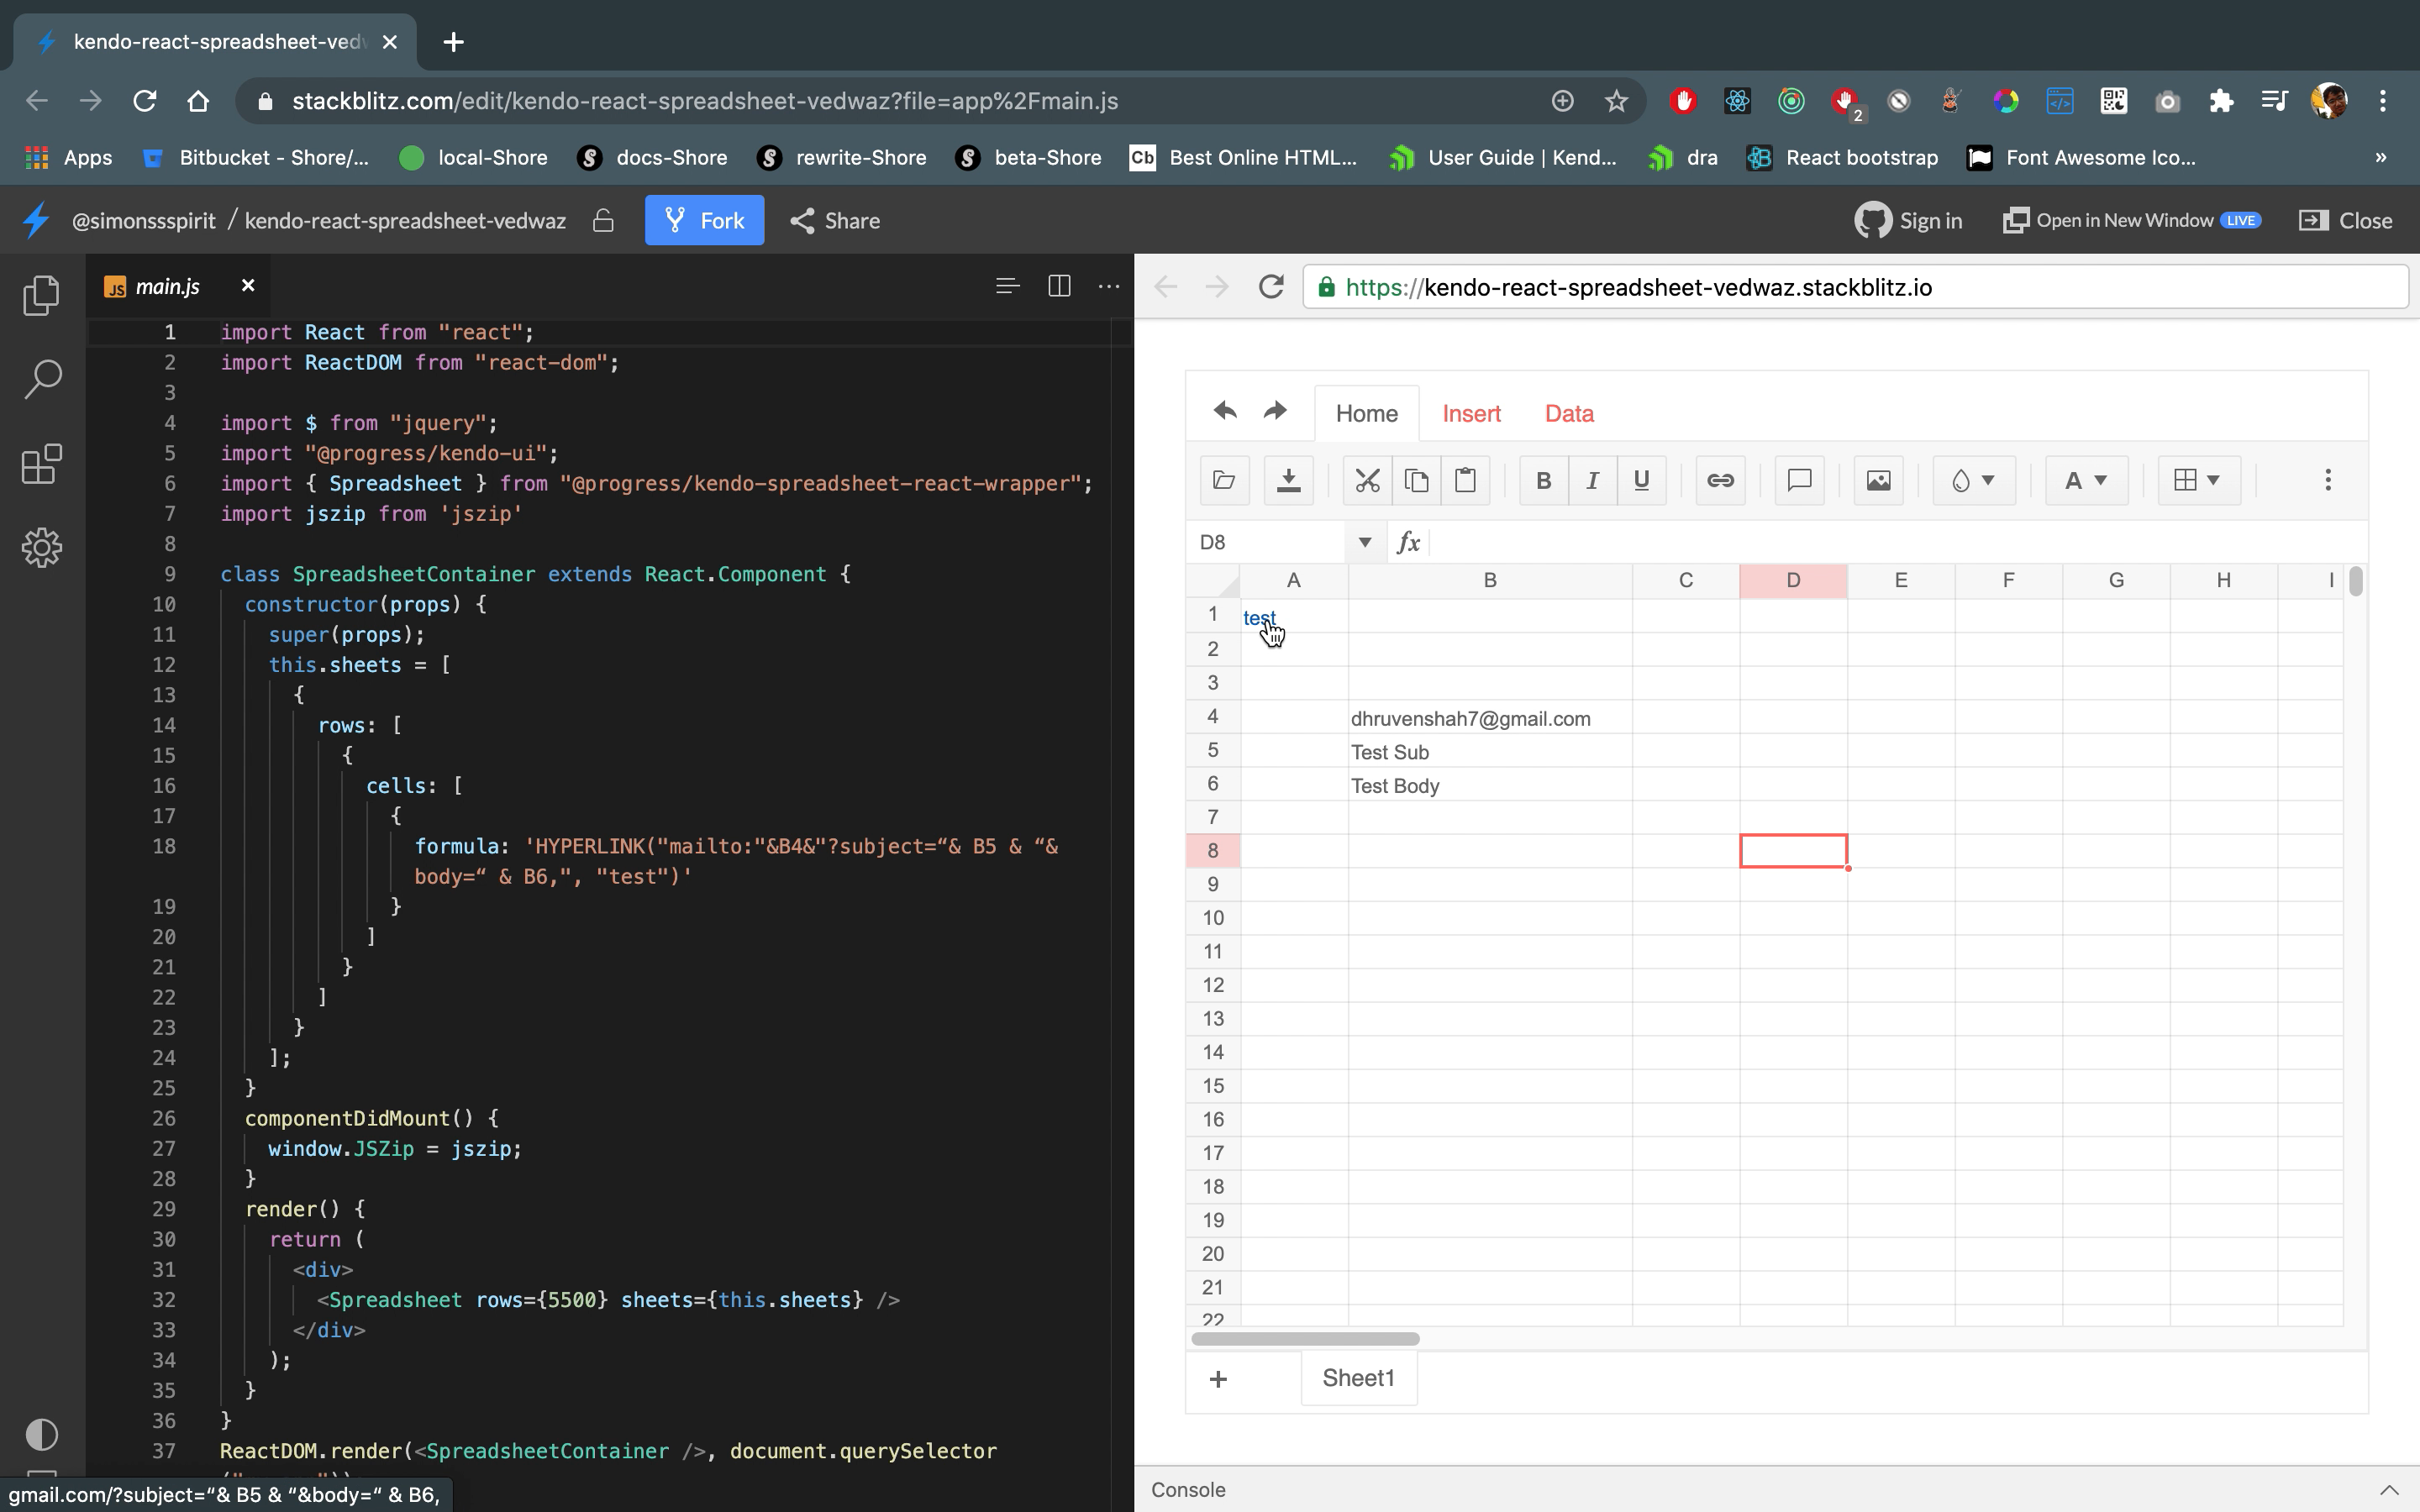
Task: Switch to the spreadsheet Home tab
Action: (1366, 413)
